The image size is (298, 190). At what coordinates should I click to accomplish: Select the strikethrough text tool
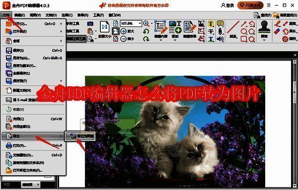click(211, 31)
